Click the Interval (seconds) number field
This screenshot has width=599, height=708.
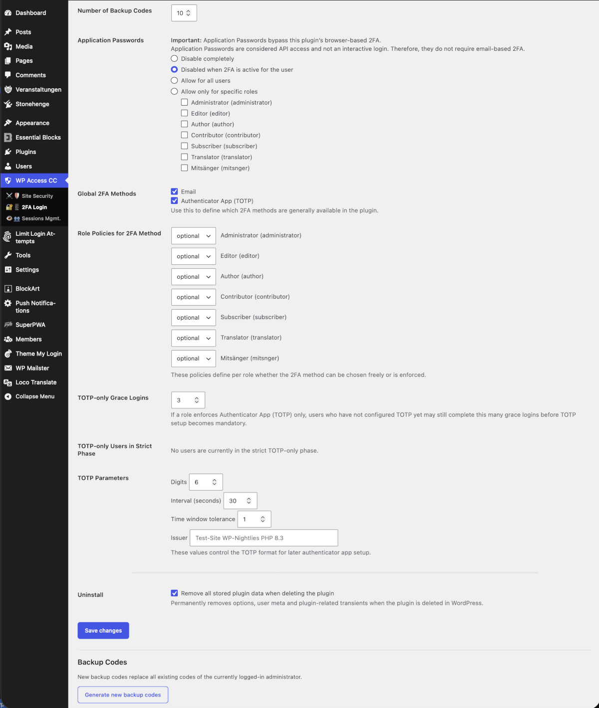coord(240,501)
